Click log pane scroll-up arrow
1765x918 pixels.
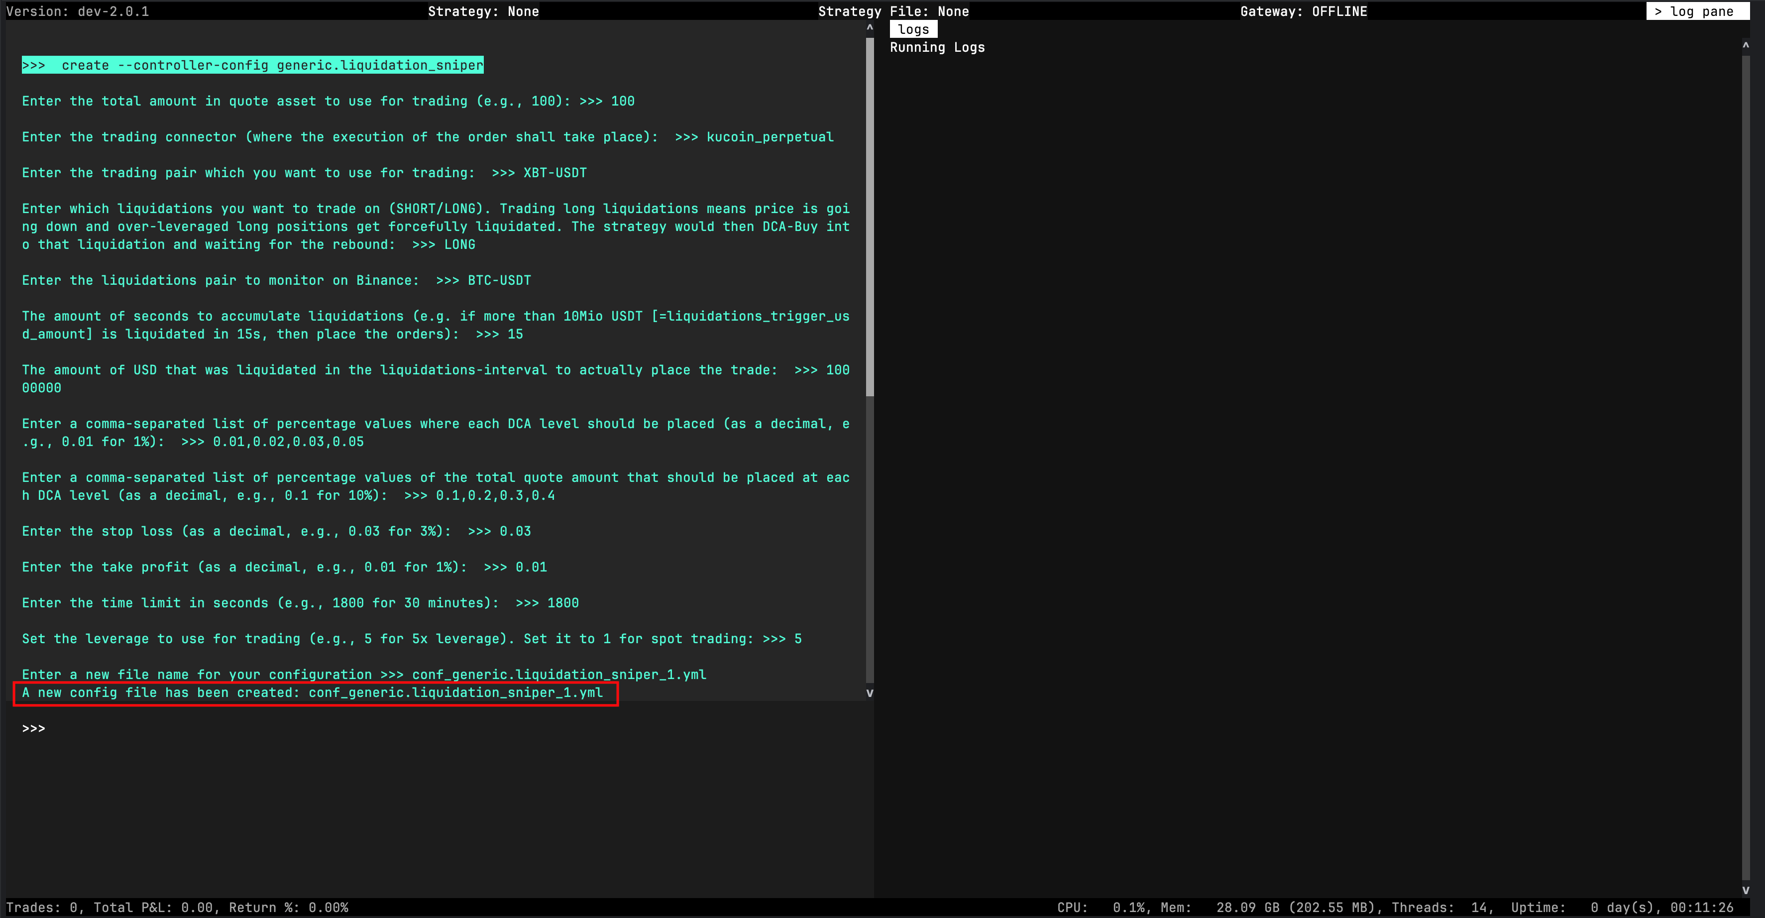click(1745, 45)
